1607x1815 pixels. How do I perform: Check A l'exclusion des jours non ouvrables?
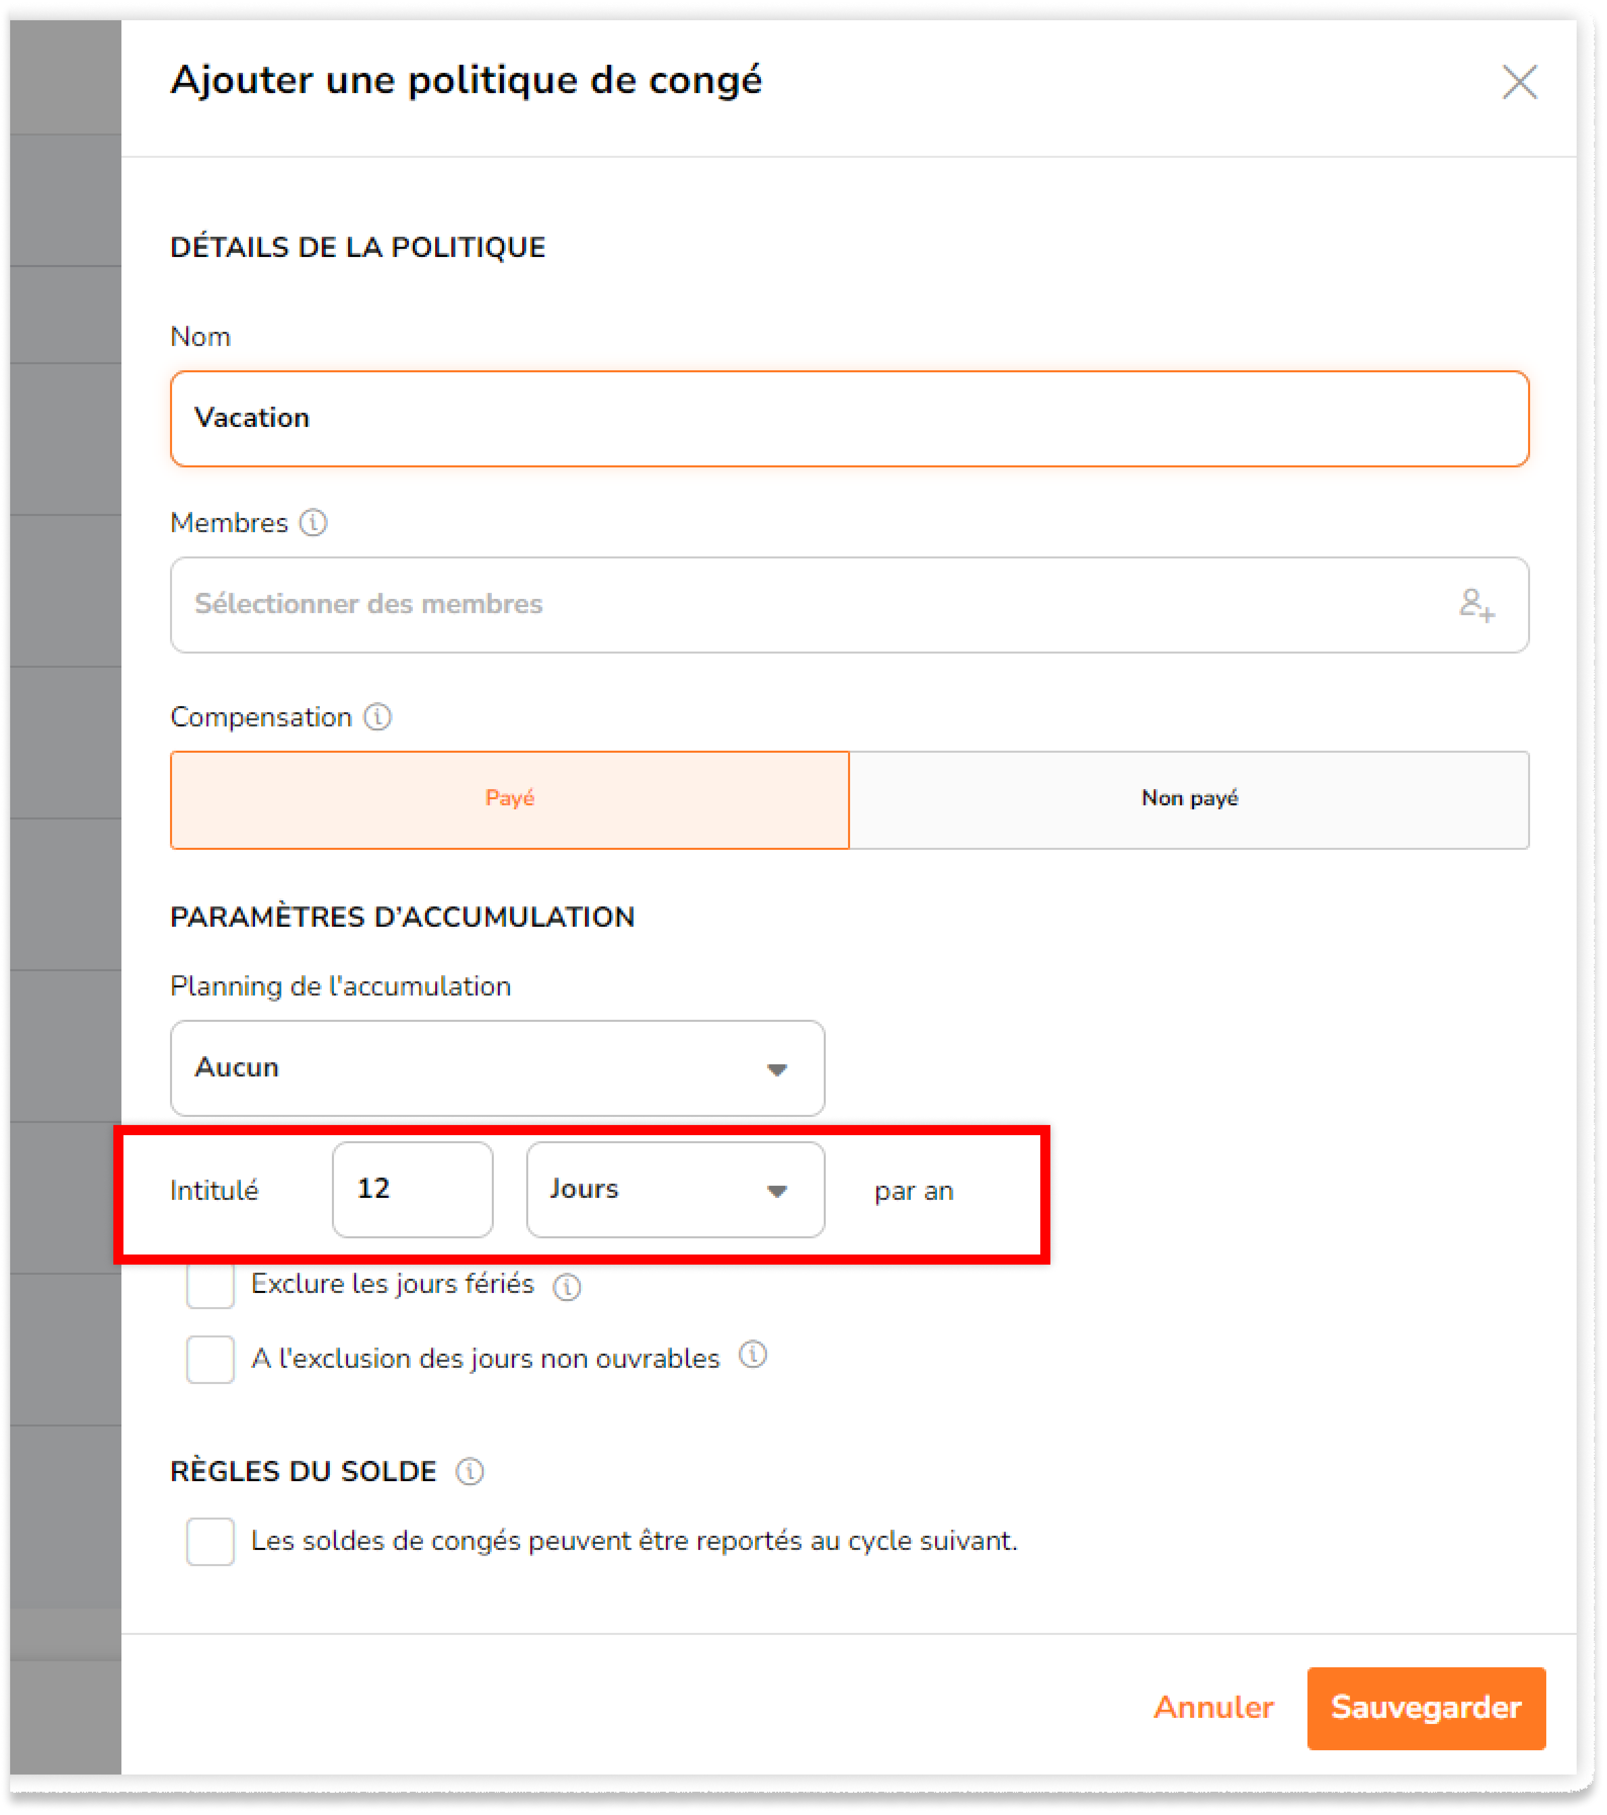(210, 1359)
